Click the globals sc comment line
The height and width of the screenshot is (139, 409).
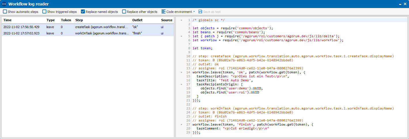click(x=209, y=20)
